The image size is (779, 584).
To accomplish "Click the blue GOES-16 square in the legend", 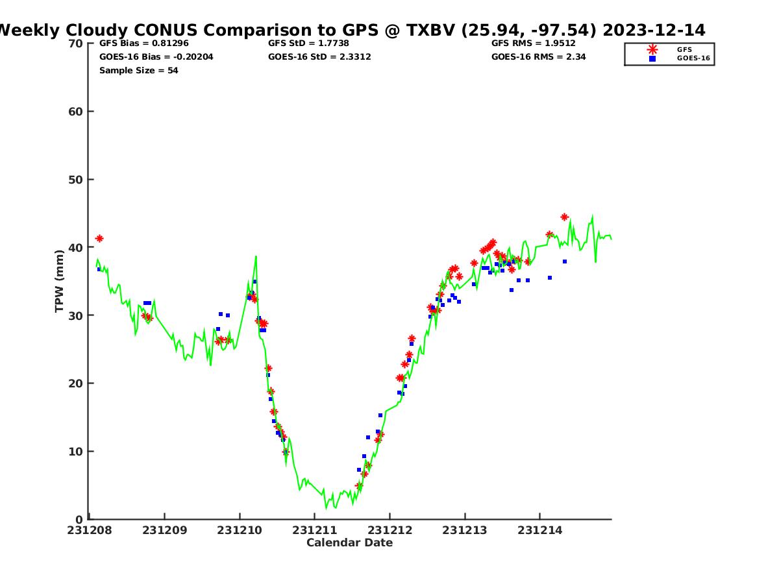I will point(652,58).
